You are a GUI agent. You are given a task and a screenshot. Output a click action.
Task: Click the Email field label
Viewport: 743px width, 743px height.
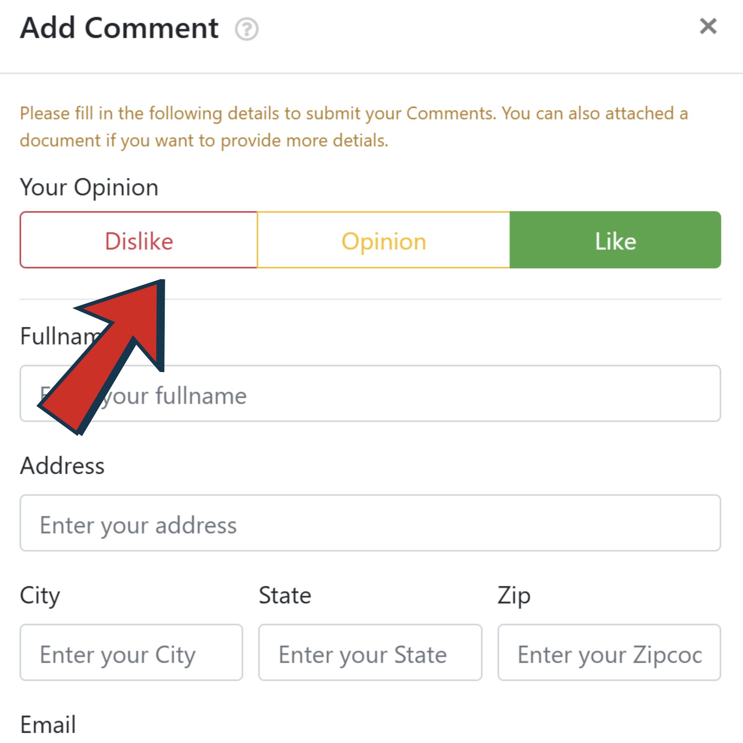(x=48, y=725)
